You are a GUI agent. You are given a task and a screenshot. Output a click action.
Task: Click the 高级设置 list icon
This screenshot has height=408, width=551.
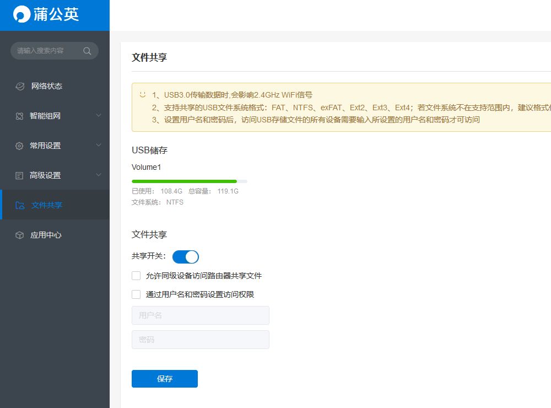pyautogui.click(x=19, y=175)
